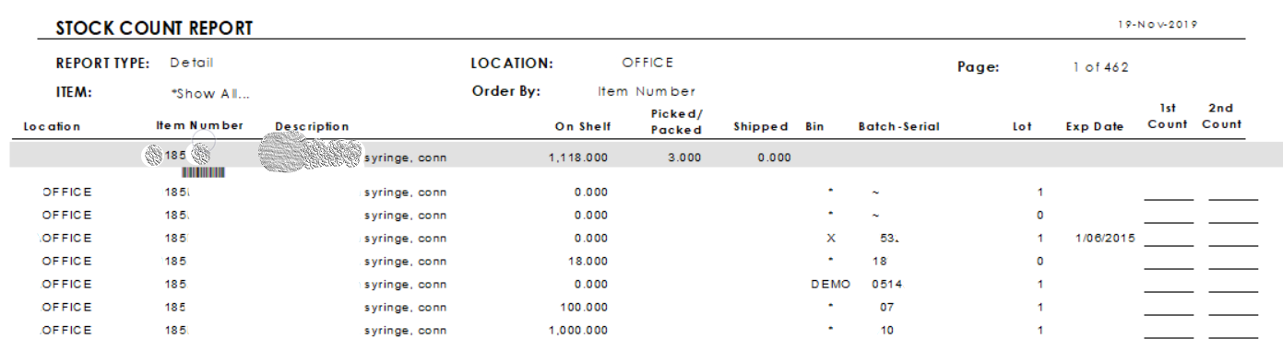Click the Stock Count Report title
1283x339 pixels.
pyautogui.click(x=154, y=29)
